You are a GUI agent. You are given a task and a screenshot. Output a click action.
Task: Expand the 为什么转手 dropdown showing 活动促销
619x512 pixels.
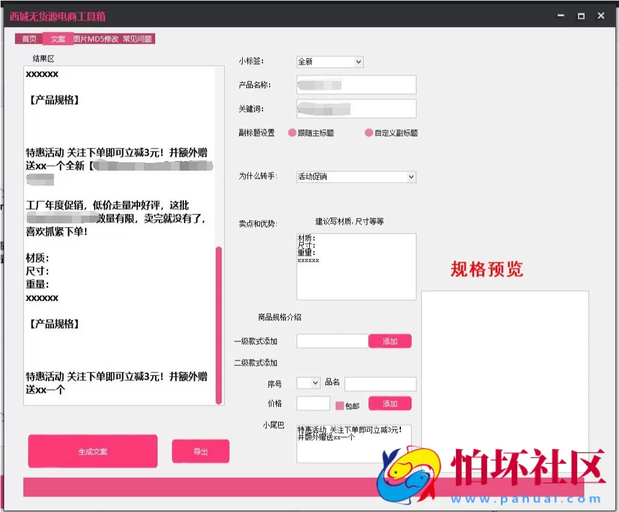(x=355, y=176)
